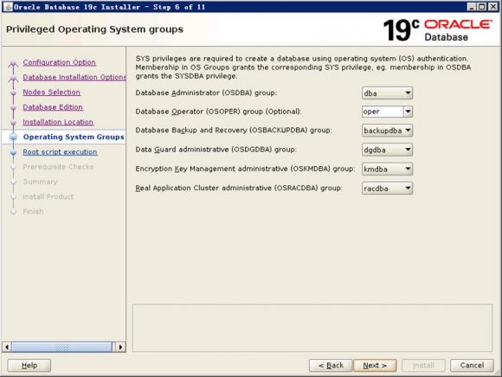Expand the OSOPER group dropdown arrow

(408, 112)
